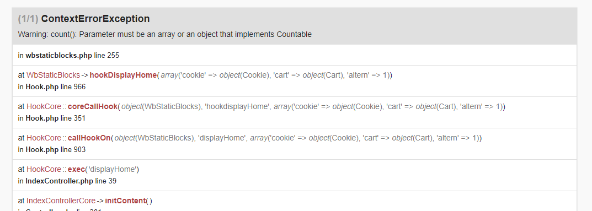Click Hook.php line 966 file reference
The height and width of the screenshot is (211, 592).
pos(52,86)
